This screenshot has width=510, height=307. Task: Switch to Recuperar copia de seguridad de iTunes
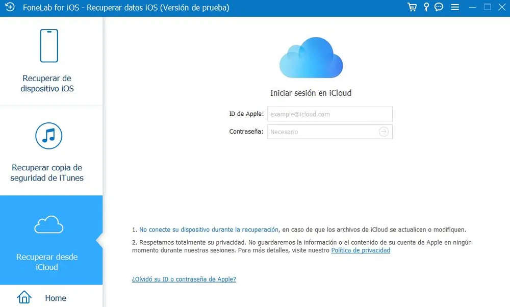[51, 150]
